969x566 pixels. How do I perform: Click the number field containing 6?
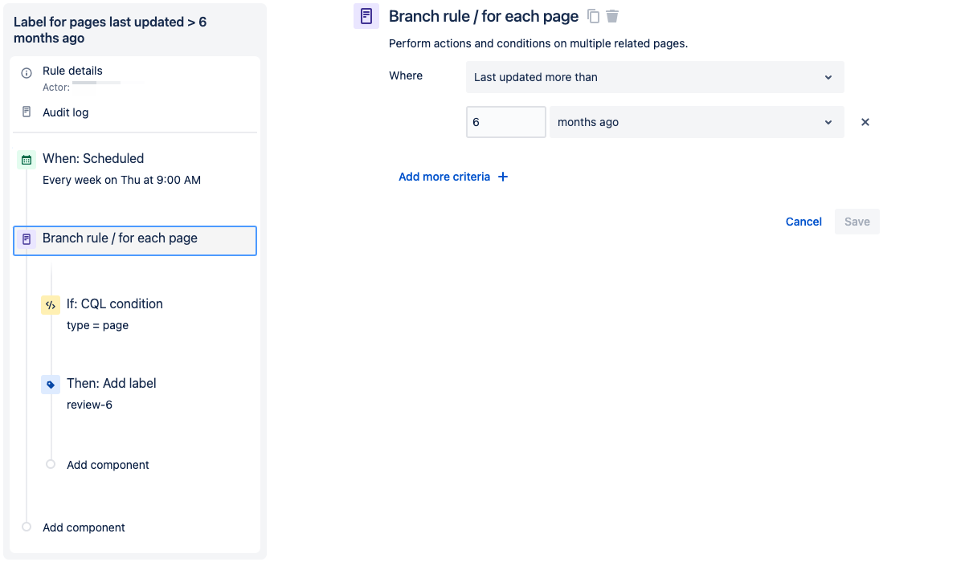click(506, 122)
